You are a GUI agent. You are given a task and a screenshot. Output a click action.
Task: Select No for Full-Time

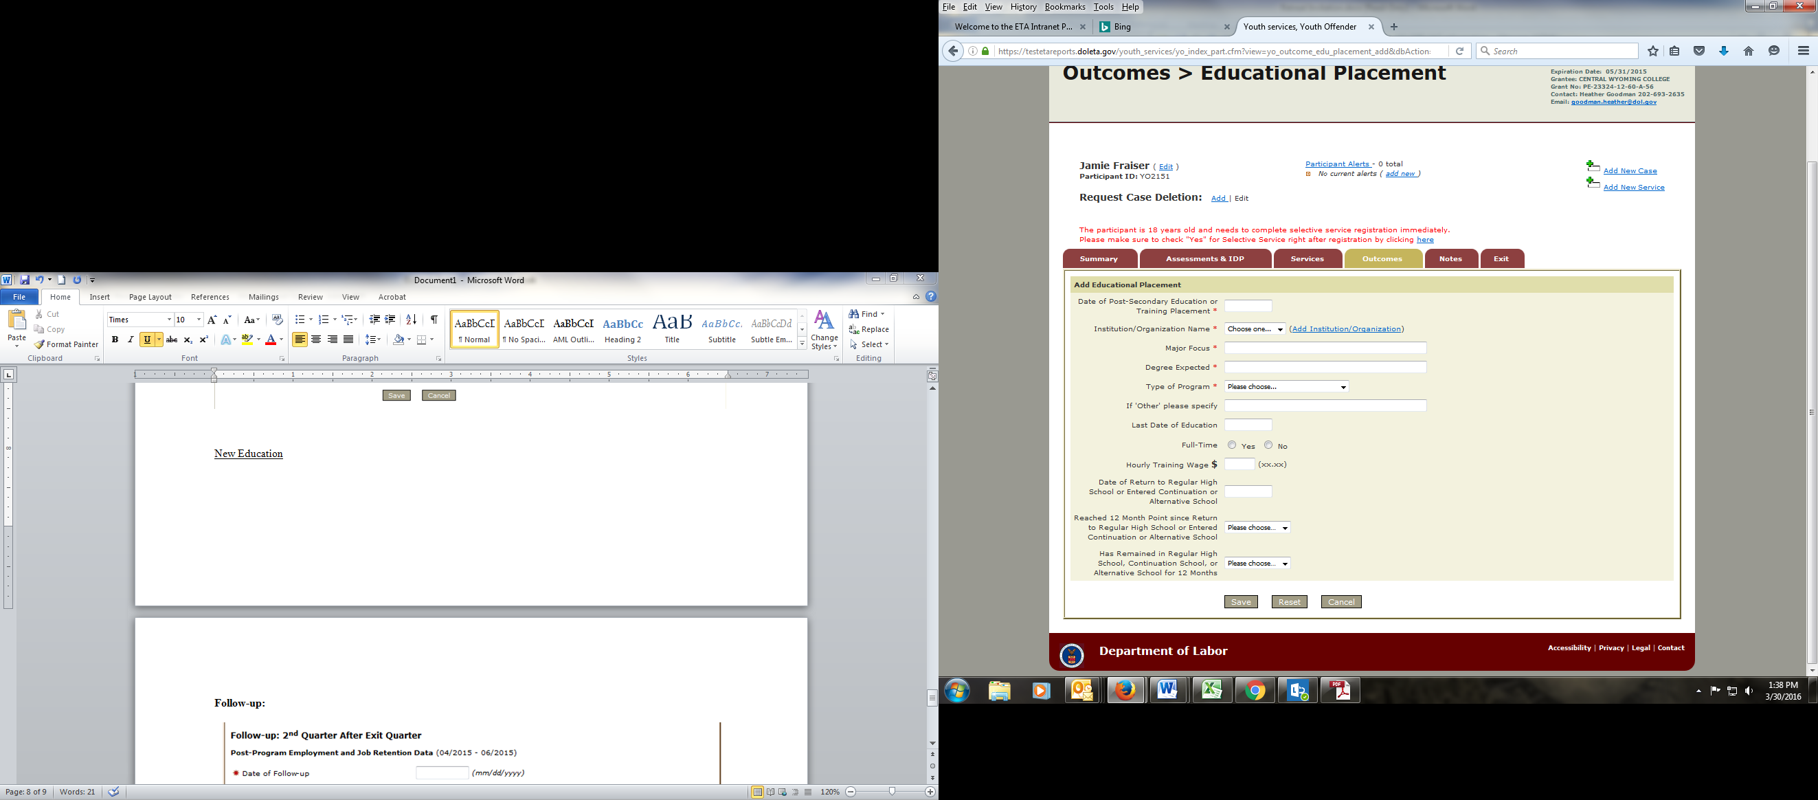tap(1268, 445)
